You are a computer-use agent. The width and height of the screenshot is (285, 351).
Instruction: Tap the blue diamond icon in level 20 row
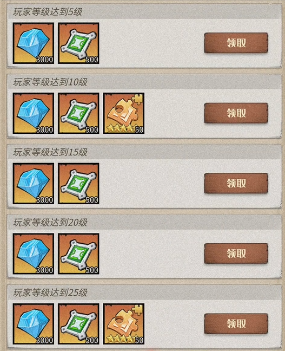(x=34, y=254)
